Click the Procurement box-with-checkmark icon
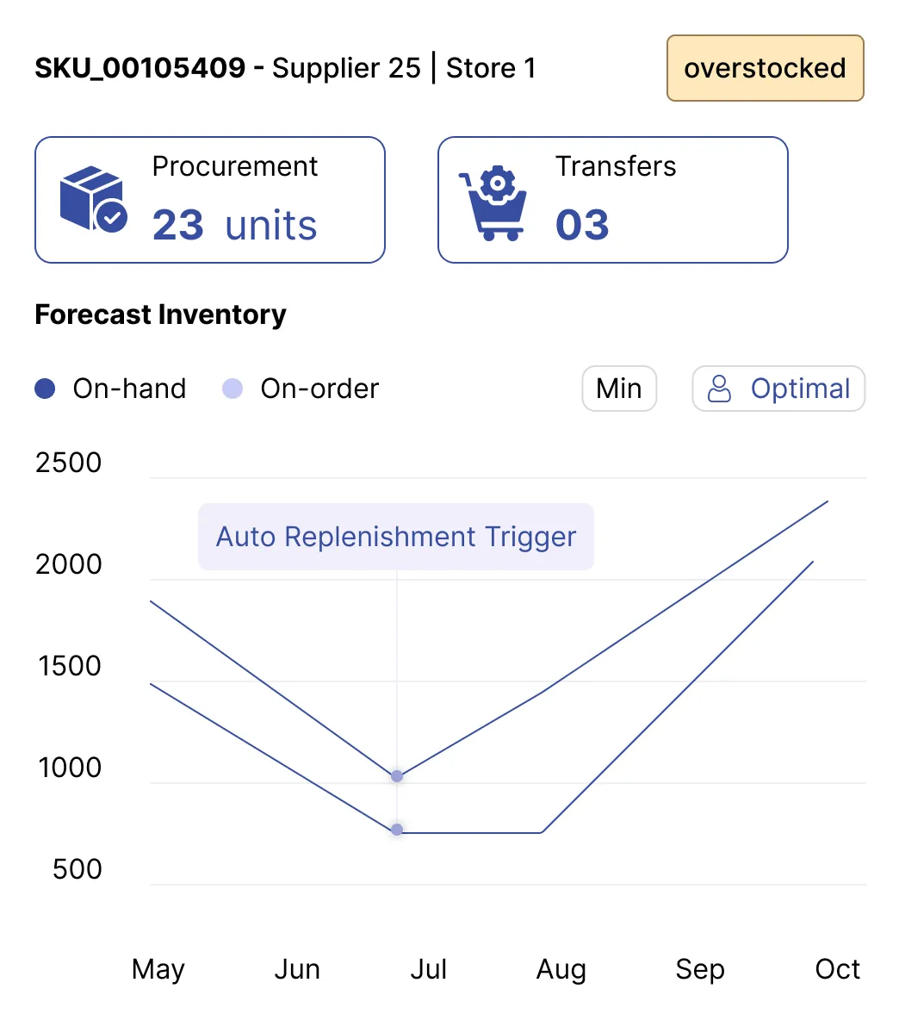Image resolution: width=899 pixels, height=1020 pixels. 93,200
